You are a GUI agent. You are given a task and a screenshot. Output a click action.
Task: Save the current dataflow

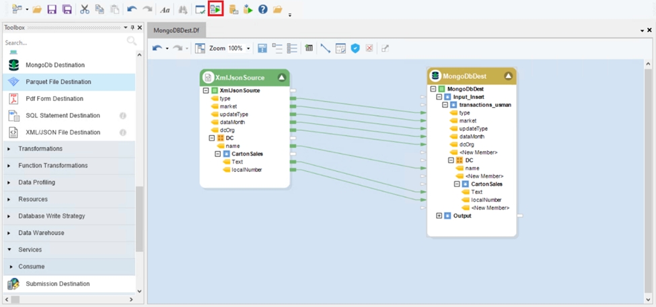(x=52, y=9)
